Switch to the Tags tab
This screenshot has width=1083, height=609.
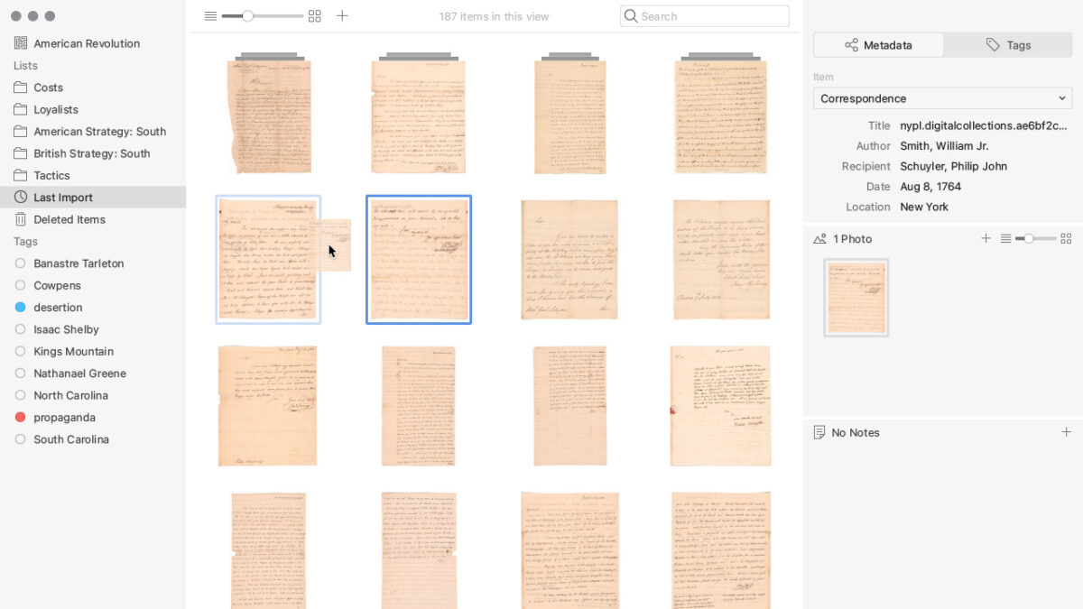[x=1008, y=45]
